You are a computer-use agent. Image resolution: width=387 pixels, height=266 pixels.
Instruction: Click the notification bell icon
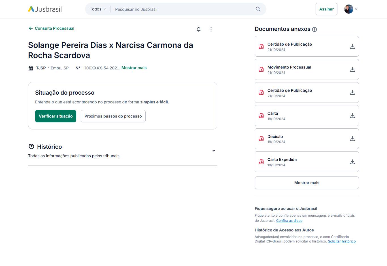[199, 29]
